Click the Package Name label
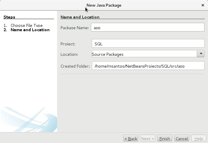Image resolution: width=208 pixels, height=143 pixels. coord(75,28)
